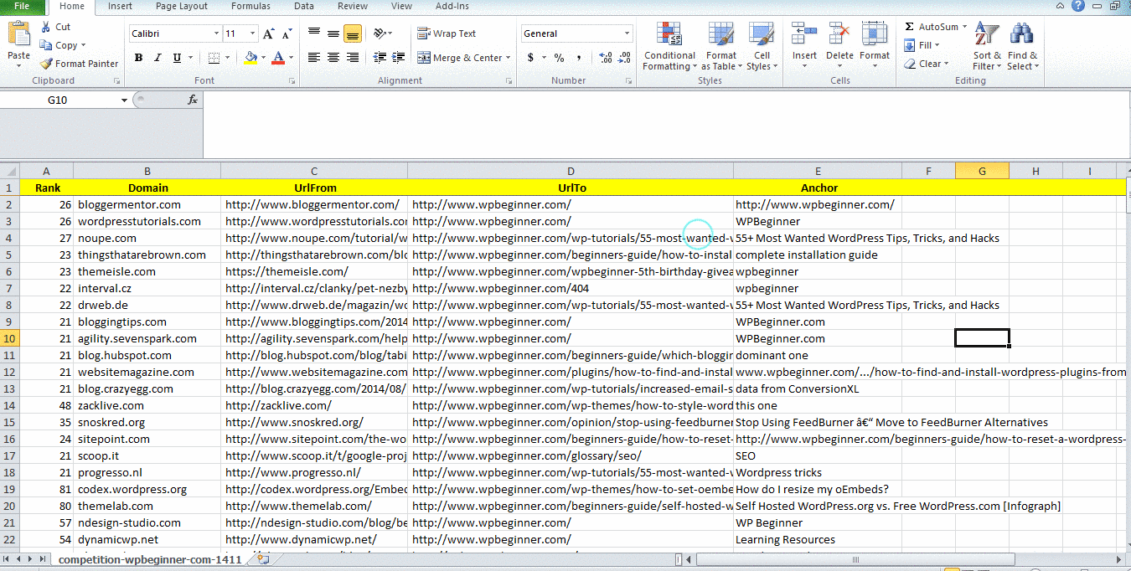Apply the Fill Color bucket

pos(250,58)
